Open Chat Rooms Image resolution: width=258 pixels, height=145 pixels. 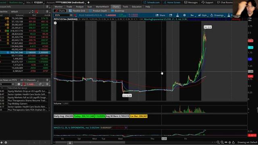(225, 2)
